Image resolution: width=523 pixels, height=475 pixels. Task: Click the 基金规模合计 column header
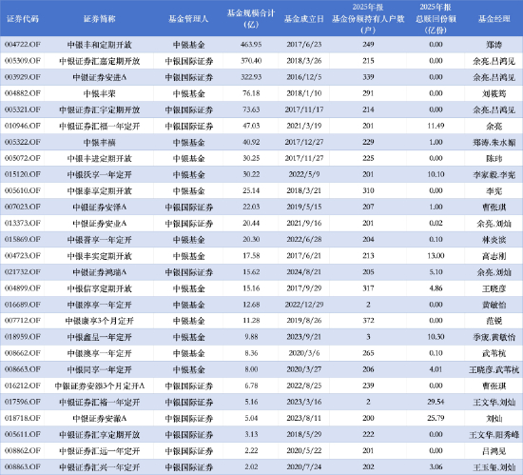(251, 18)
